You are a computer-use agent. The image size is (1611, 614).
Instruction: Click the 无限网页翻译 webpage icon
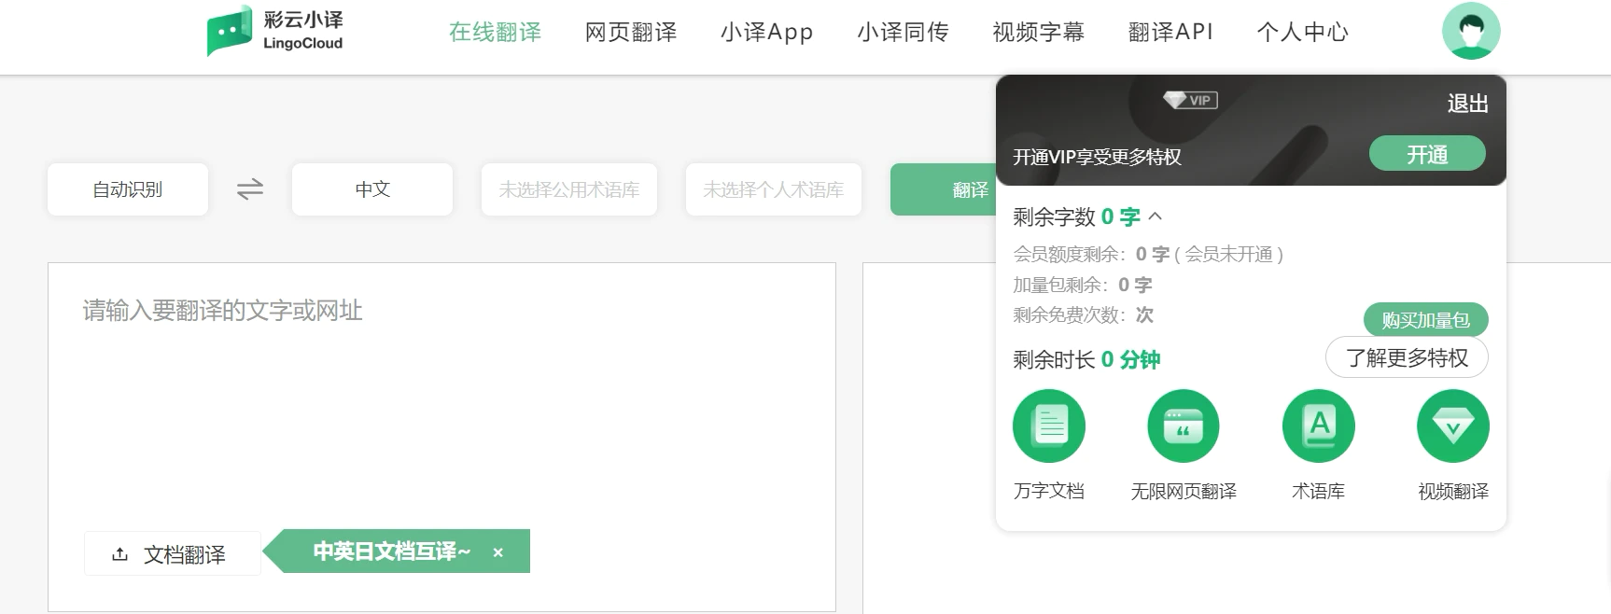[1183, 426]
